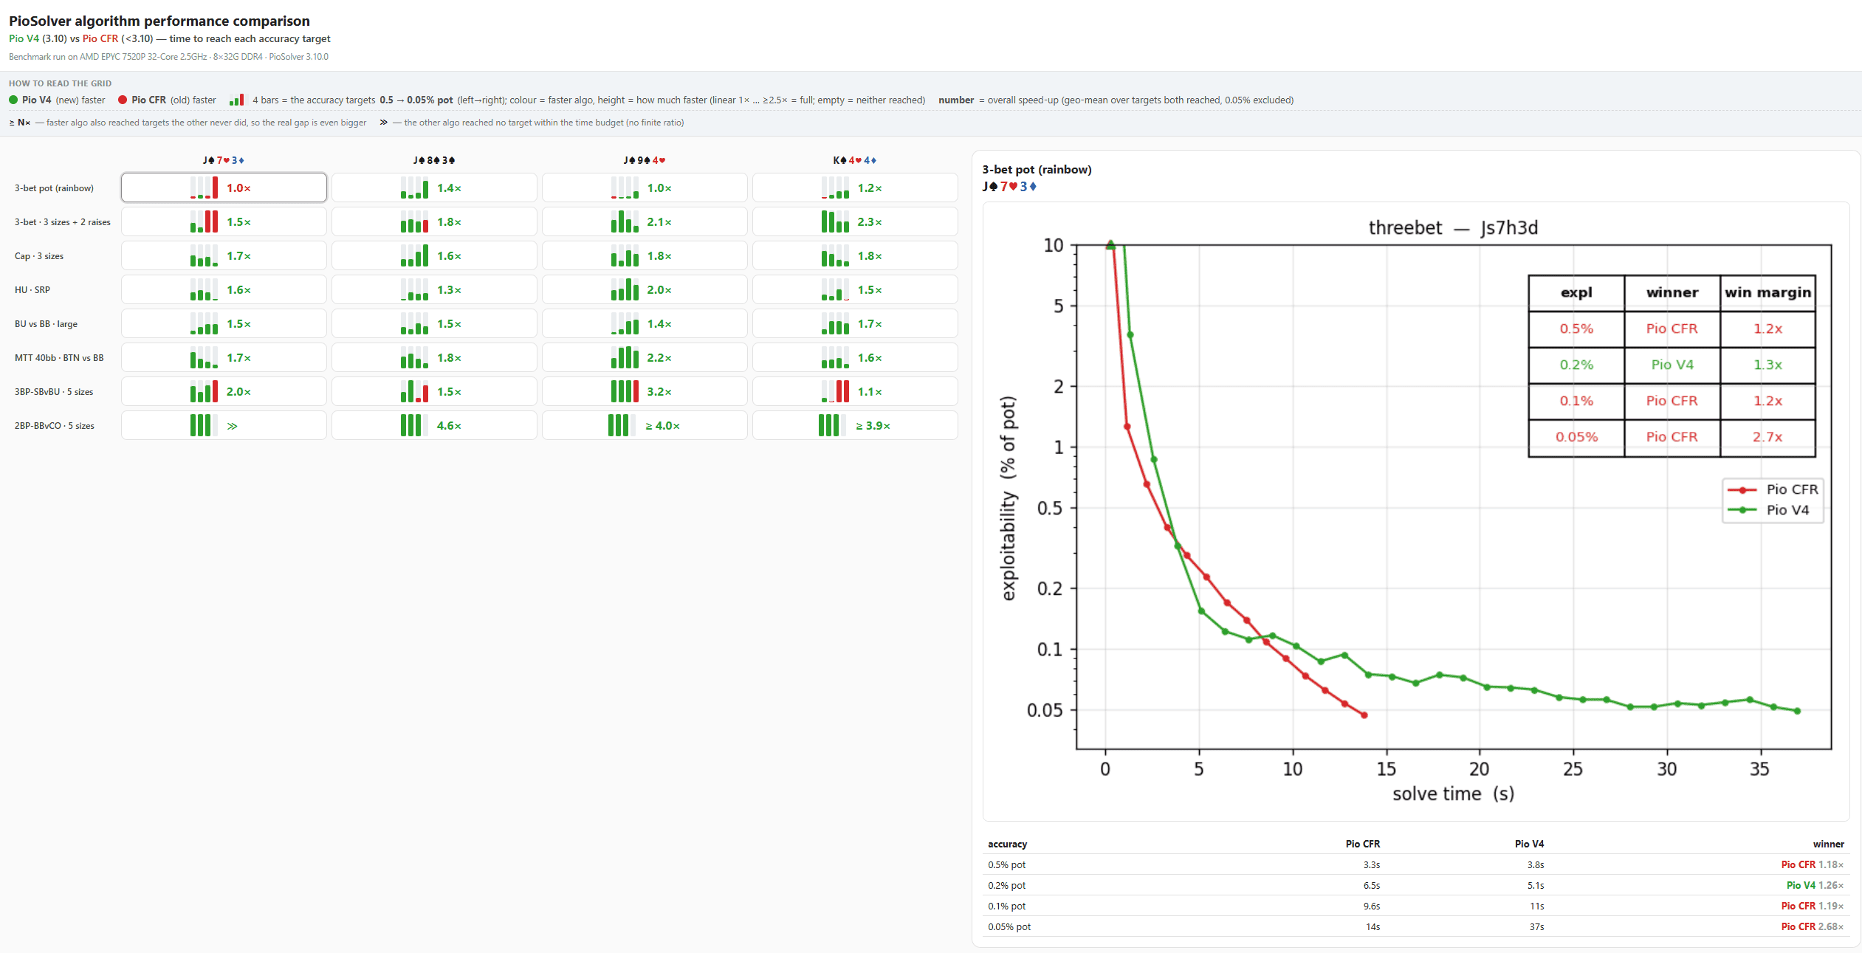
Task: Select the 3-bet 3 sizes + 2 raises 2.1× cell
Action: [645, 221]
